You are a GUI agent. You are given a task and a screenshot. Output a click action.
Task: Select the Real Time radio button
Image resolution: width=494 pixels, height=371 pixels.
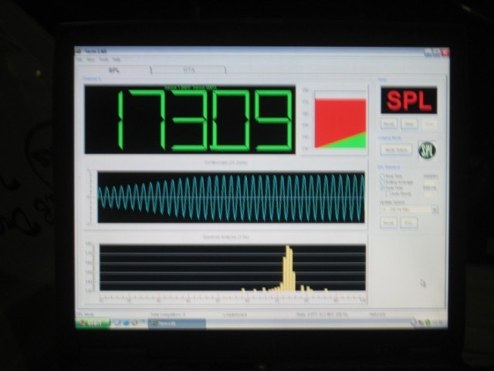[381, 175]
